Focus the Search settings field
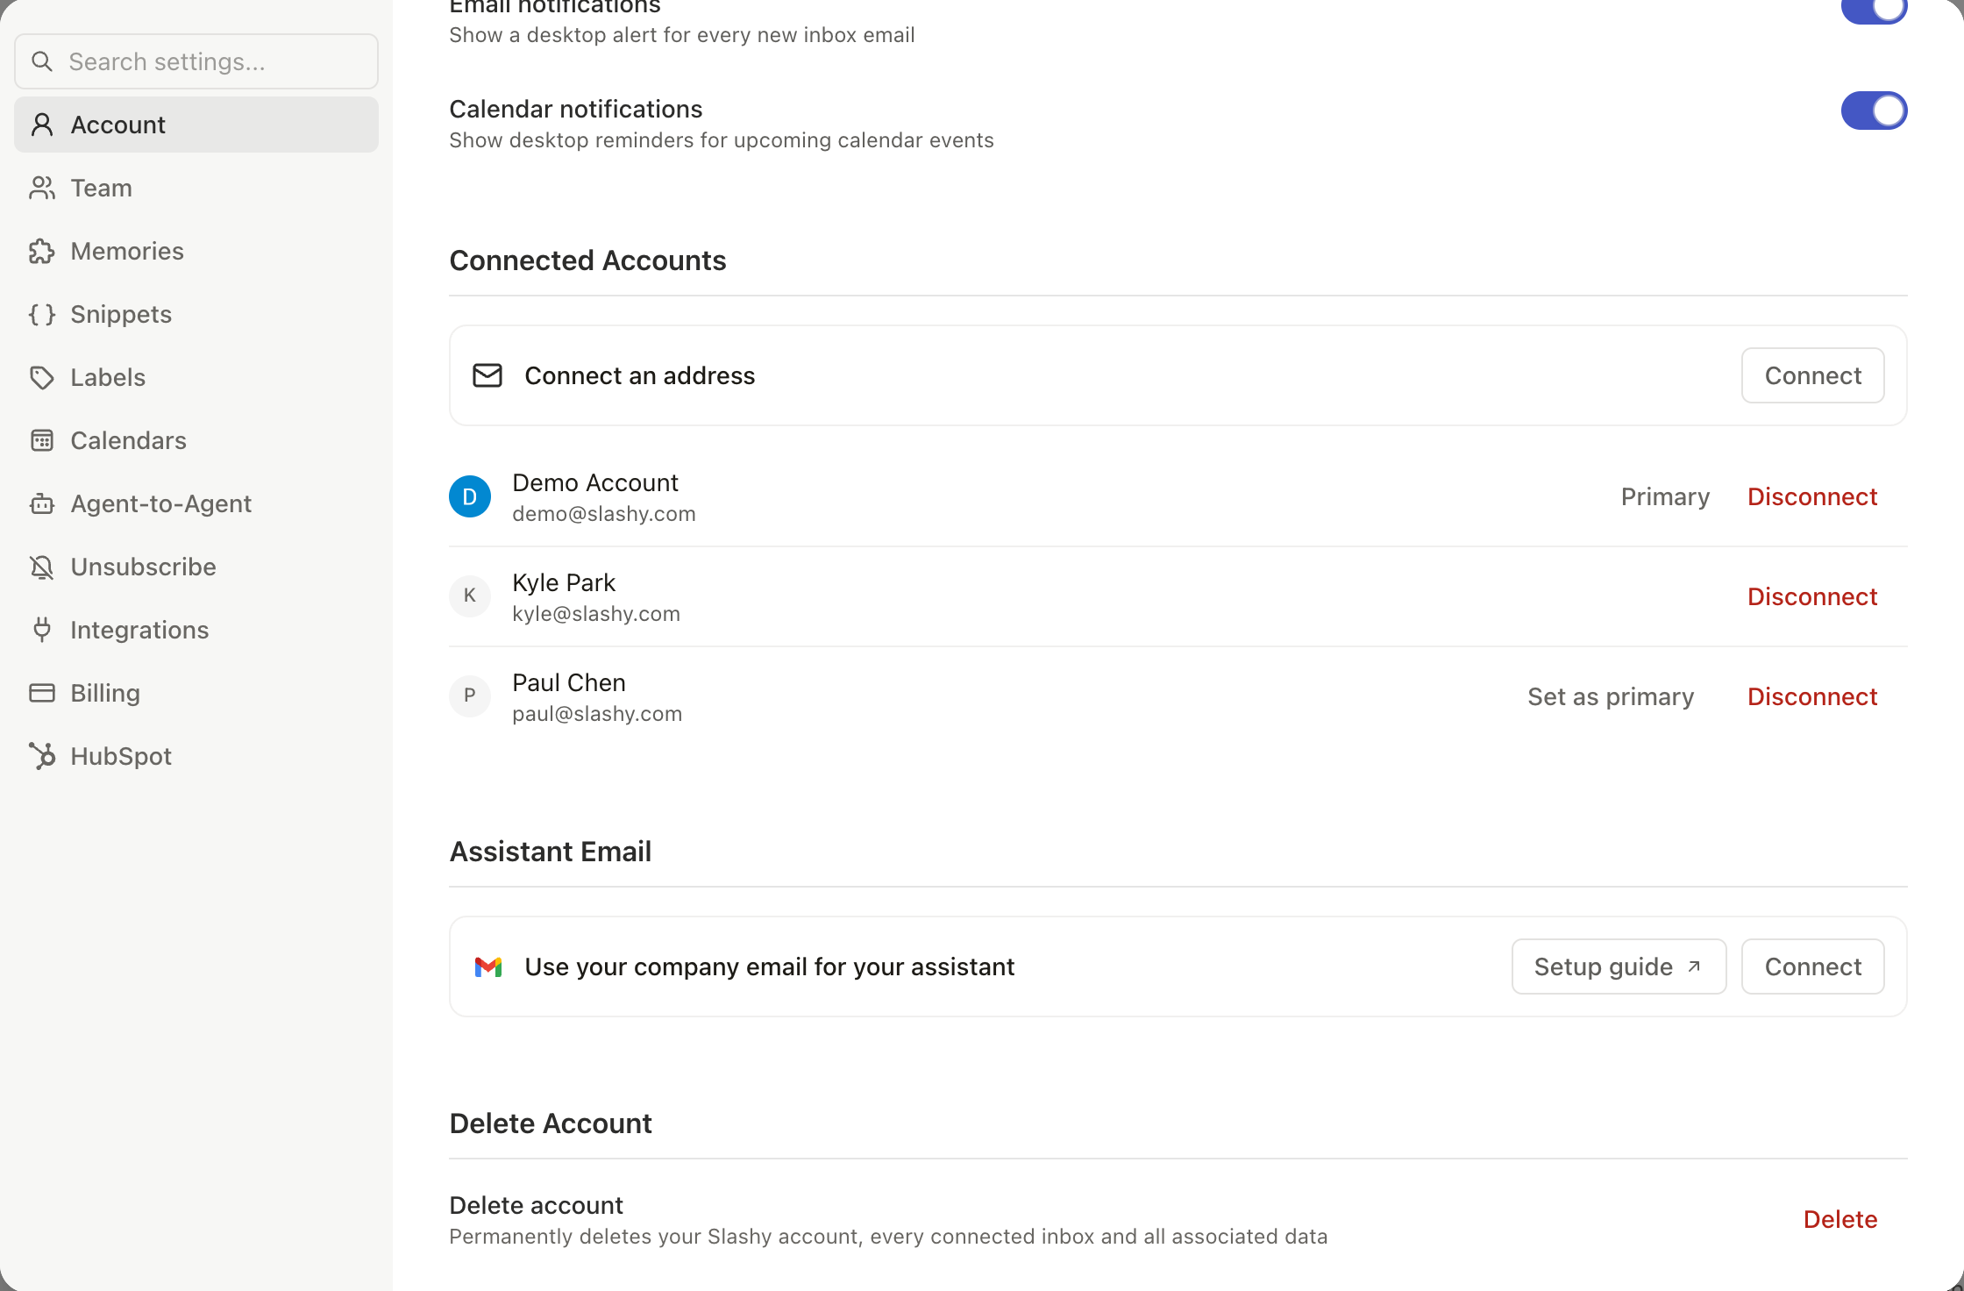The height and width of the screenshot is (1291, 1964). pos(196,61)
